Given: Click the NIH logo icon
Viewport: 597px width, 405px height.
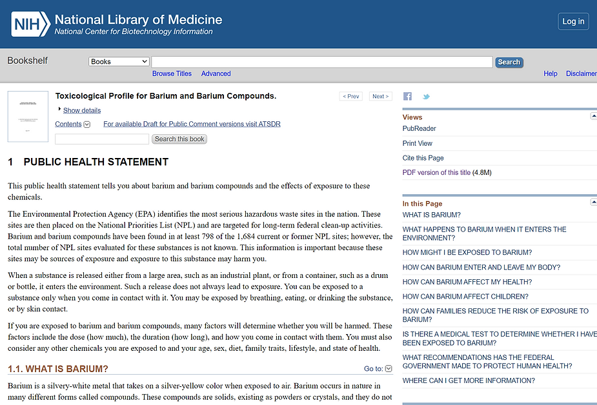Looking at the screenshot, I should pos(30,25).
